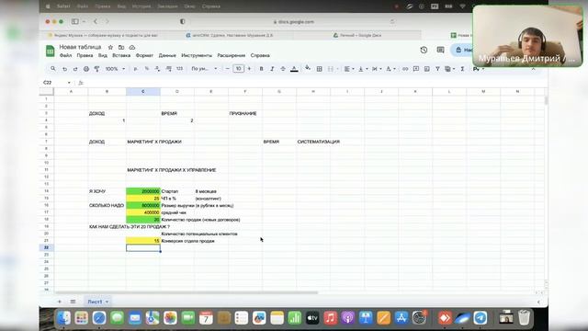Insert a link
The width and height of the screenshot is (588, 331).
(405, 69)
